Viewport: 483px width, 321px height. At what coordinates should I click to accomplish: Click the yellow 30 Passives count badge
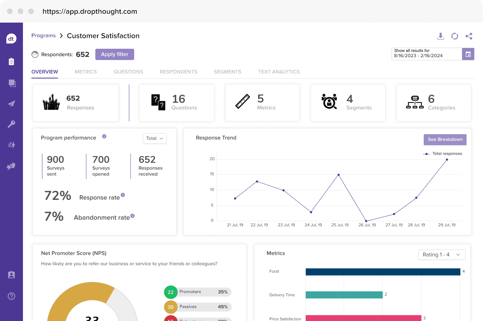pos(171,307)
